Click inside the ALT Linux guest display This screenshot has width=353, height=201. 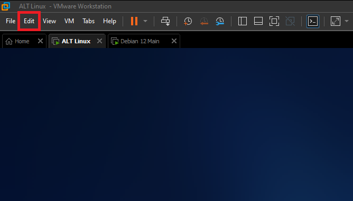pyautogui.click(x=176, y=125)
